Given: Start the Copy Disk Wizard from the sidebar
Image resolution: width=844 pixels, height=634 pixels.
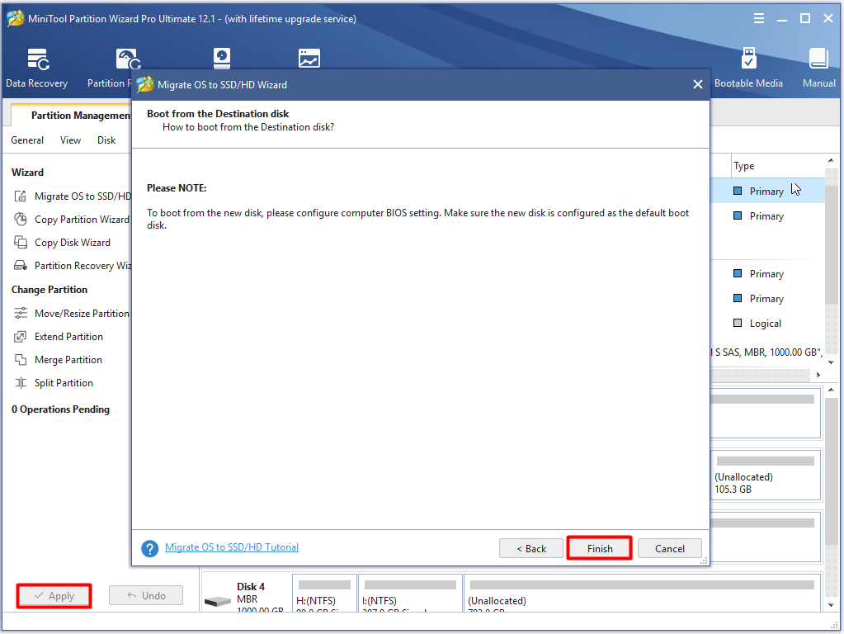Looking at the screenshot, I should 63,243.
